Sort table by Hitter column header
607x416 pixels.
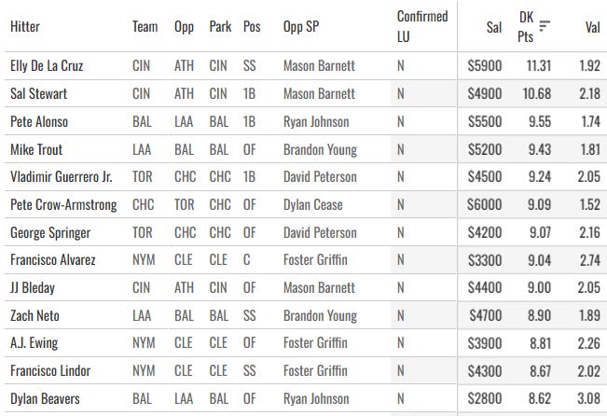(25, 27)
